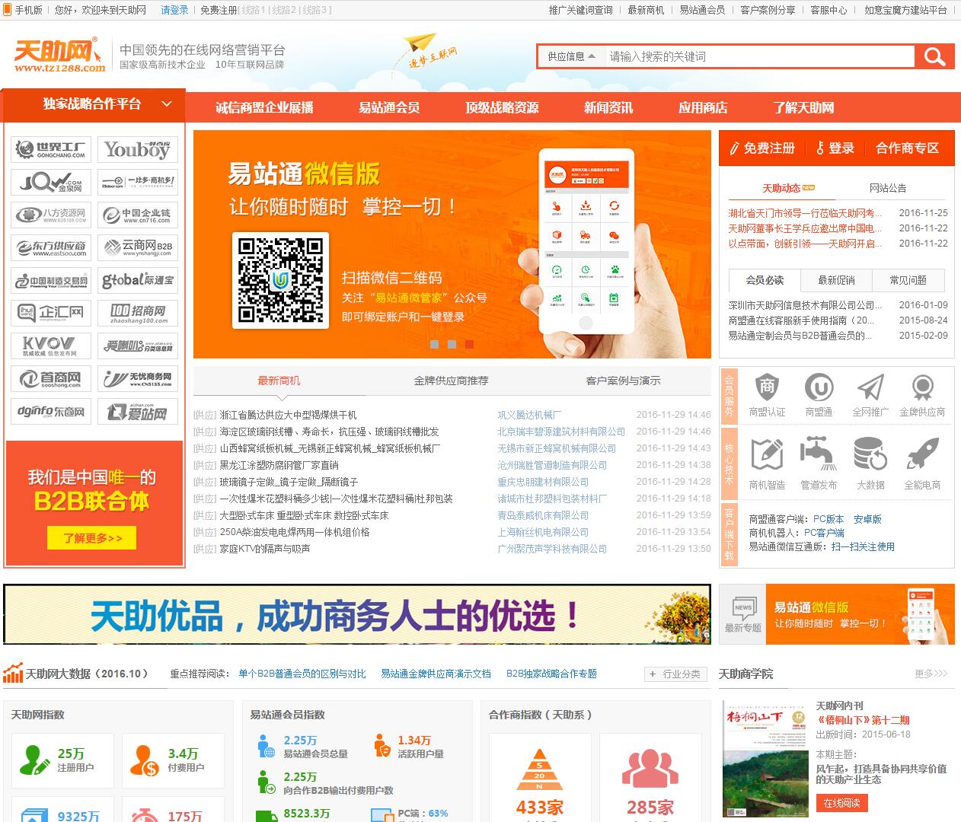Click the 东方供应商 partner logo
This screenshot has width=961, height=822.
click(51, 247)
